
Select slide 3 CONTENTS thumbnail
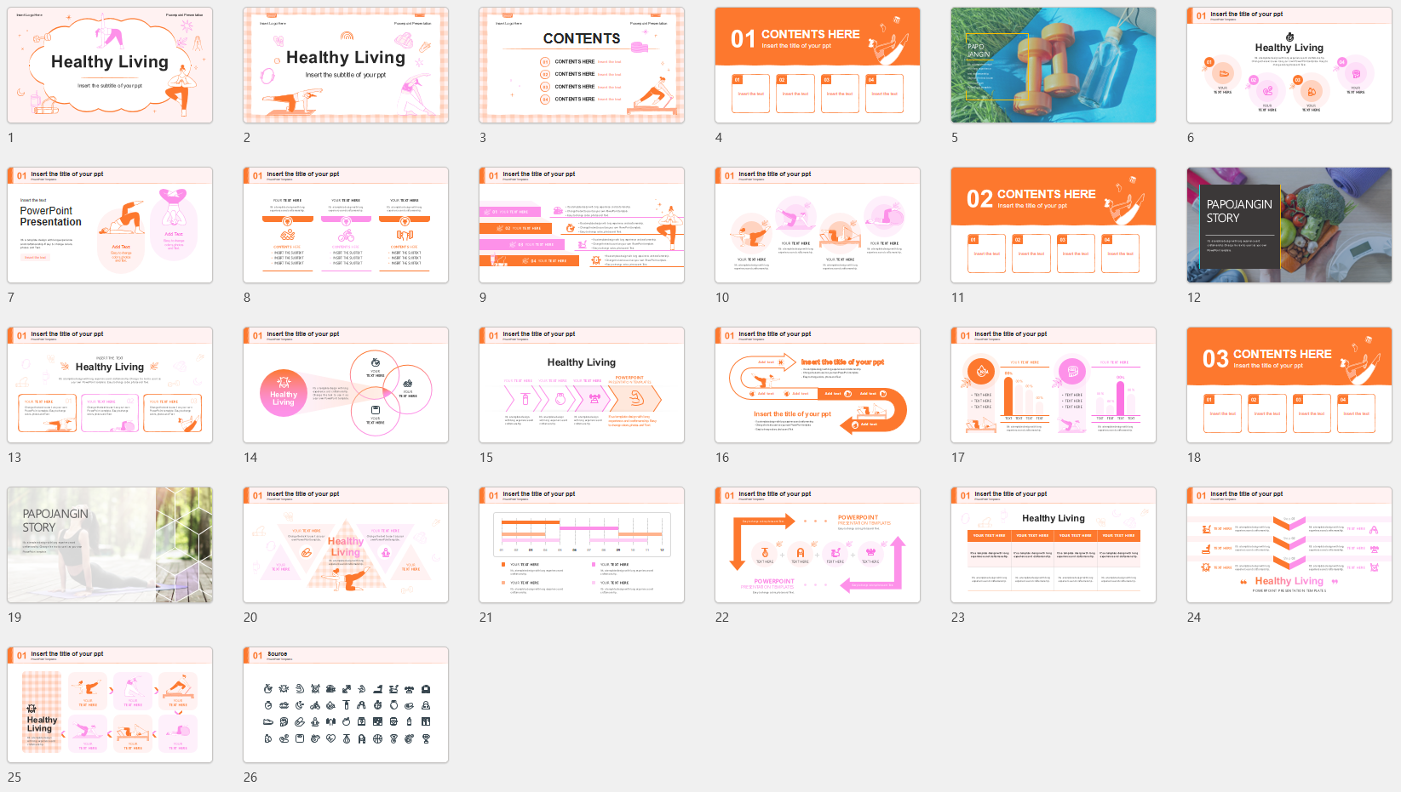582,66
